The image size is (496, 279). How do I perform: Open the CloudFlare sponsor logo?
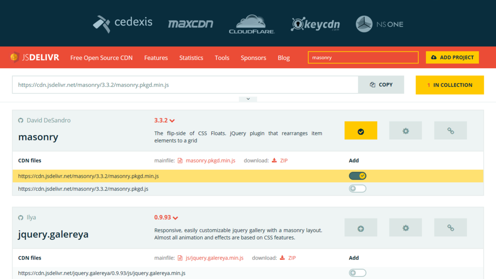coord(251,24)
